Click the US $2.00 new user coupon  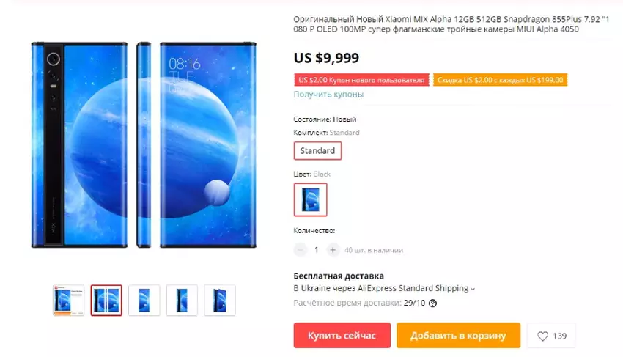coord(361,80)
